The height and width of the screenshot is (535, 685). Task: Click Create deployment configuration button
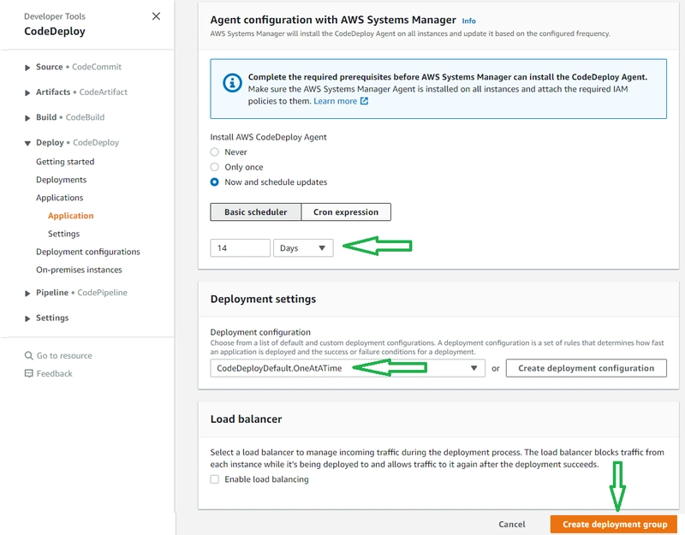pos(586,368)
